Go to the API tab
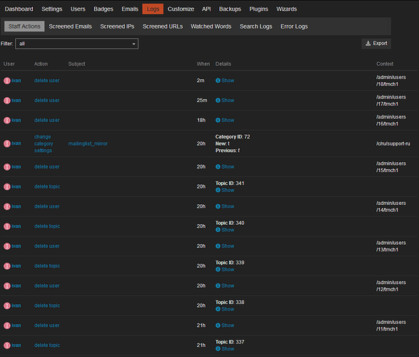Viewport: 419px width, 357px height. 206,9
